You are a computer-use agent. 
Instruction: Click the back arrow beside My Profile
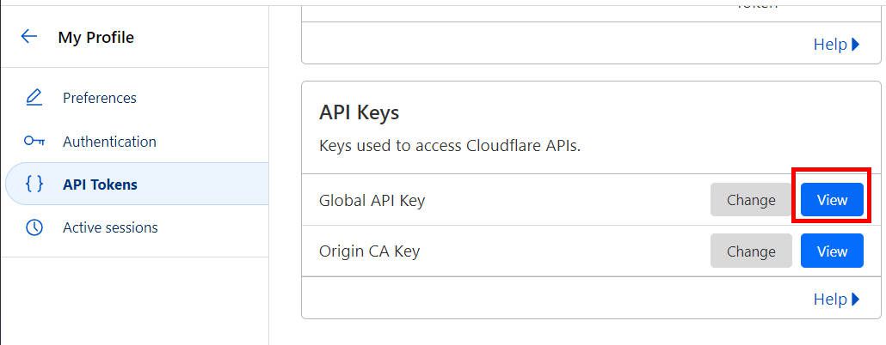[x=29, y=37]
